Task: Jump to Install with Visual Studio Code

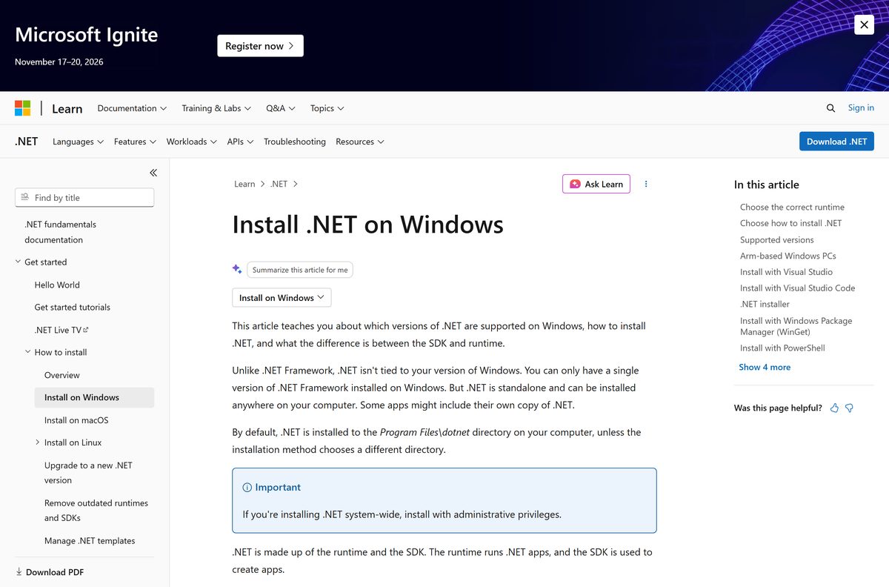Action: click(x=797, y=288)
